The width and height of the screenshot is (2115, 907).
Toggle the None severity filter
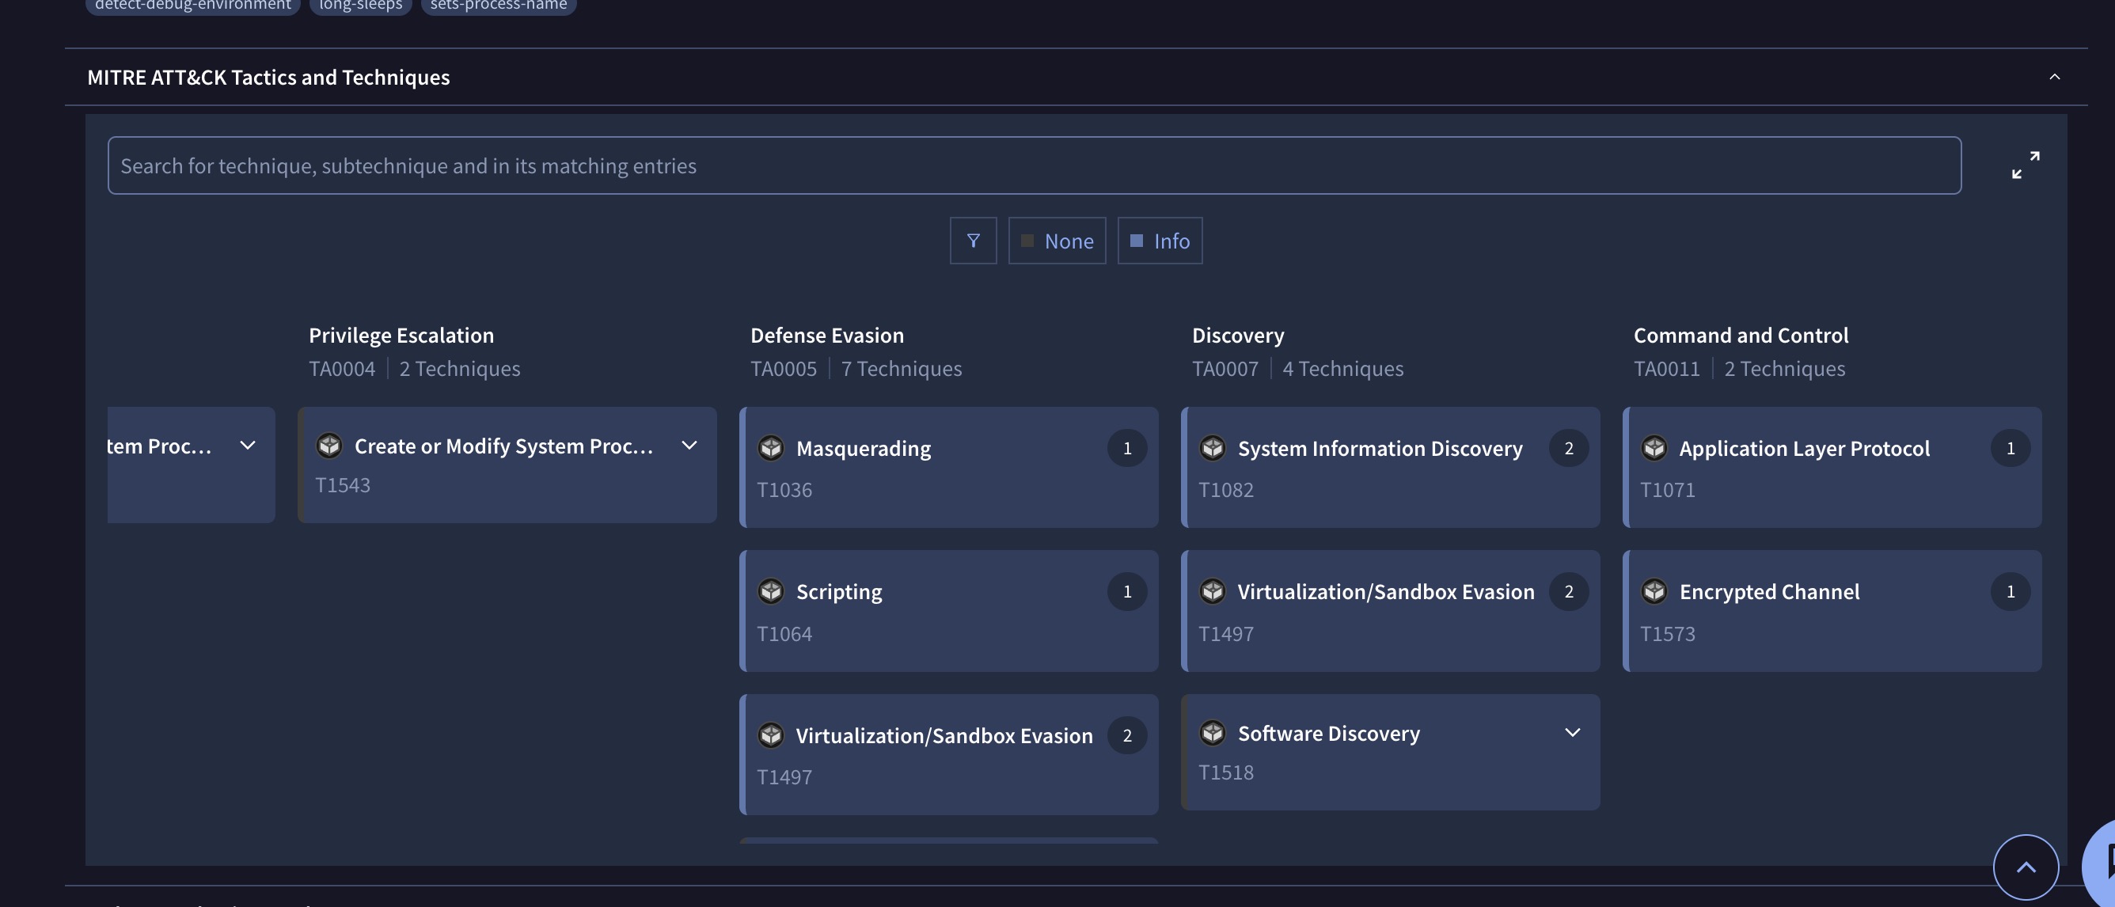pyautogui.click(x=1057, y=241)
